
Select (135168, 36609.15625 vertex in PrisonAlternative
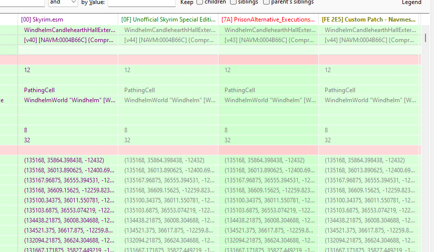point(269,190)
